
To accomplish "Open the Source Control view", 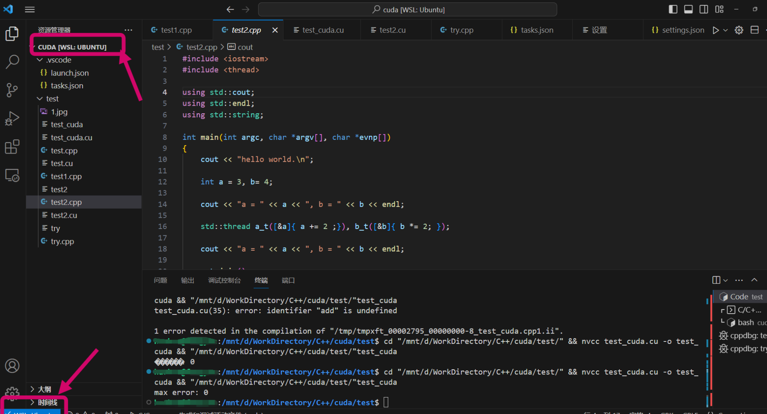I will point(12,89).
